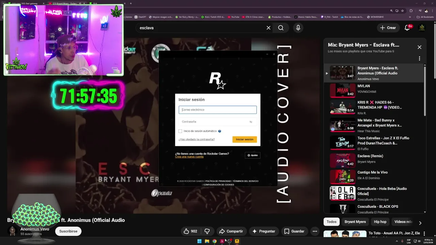
Task: Open the YouTube notifications bell
Action: point(407,28)
